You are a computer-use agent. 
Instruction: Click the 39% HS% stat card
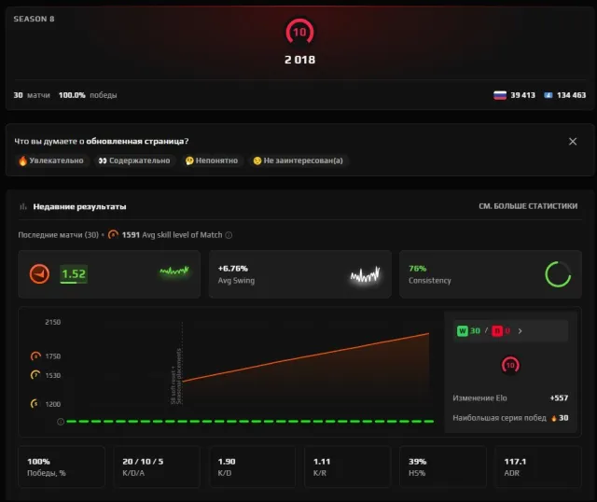click(x=442, y=467)
